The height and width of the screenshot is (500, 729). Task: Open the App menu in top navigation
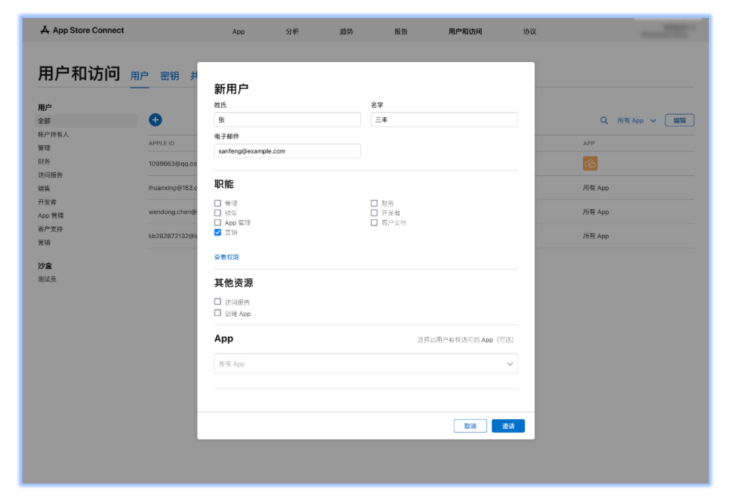238,32
